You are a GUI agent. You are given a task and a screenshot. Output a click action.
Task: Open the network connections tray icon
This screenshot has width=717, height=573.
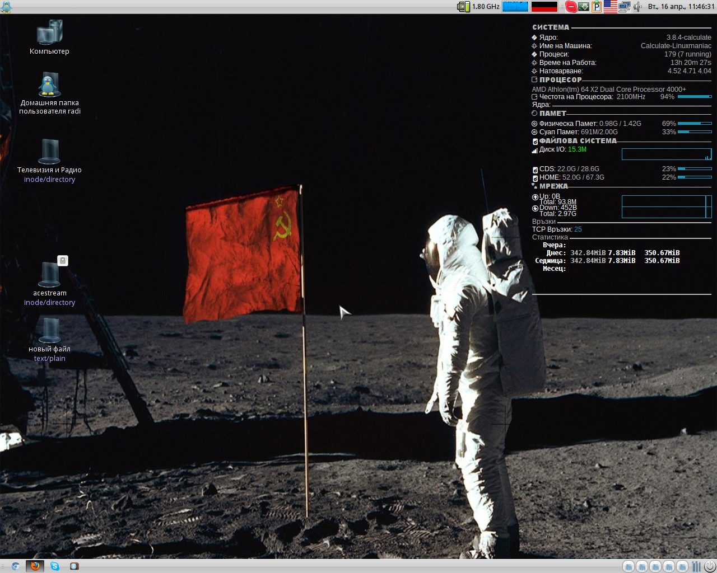625,7
